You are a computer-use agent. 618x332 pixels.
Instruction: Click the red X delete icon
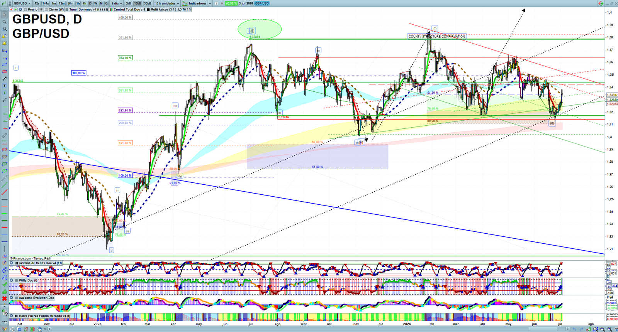click(x=5, y=299)
